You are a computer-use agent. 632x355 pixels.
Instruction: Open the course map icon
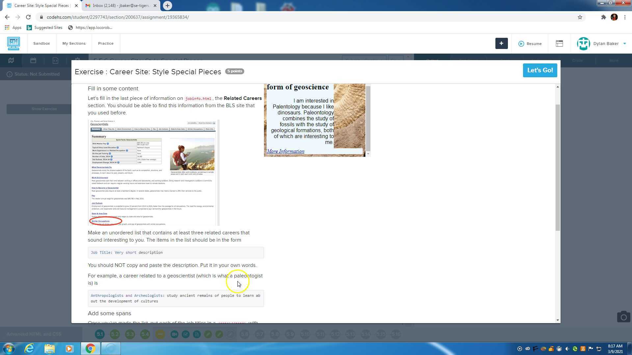click(11, 60)
